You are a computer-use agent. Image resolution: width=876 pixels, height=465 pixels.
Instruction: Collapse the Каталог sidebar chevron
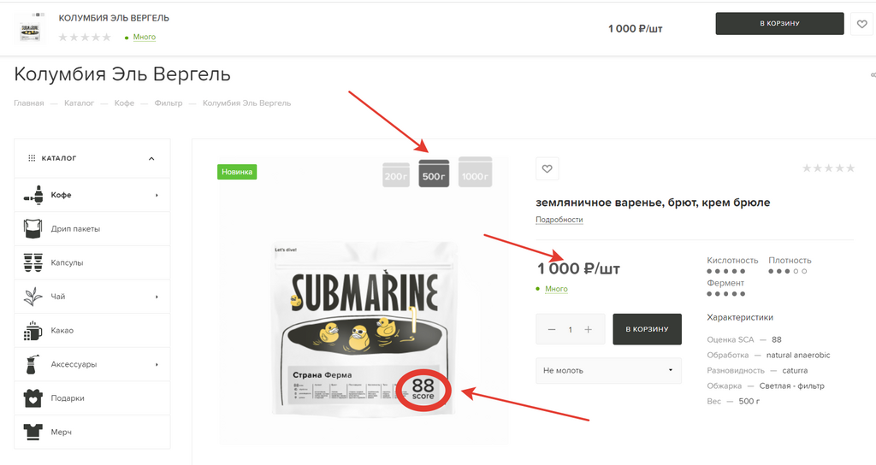pyautogui.click(x=151, y=158)
